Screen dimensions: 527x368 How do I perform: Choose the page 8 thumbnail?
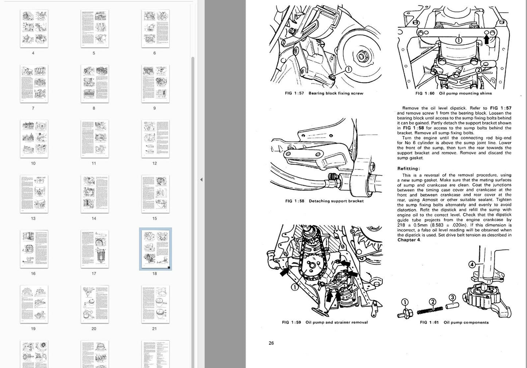point(94,84)
